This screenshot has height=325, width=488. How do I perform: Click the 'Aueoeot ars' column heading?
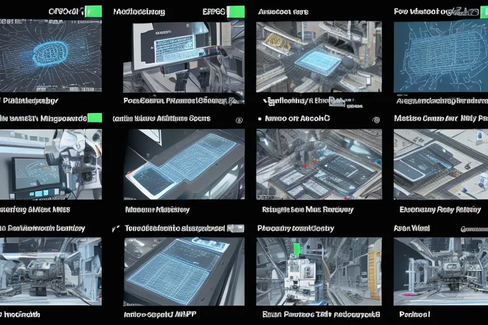tap(283, 11)
